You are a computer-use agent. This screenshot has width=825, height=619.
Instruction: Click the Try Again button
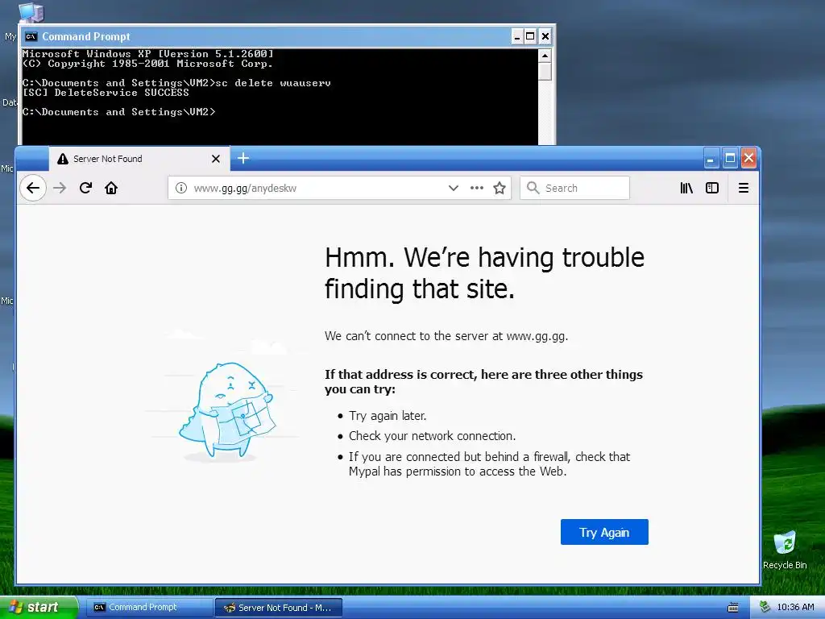click(x=604, y=532)
